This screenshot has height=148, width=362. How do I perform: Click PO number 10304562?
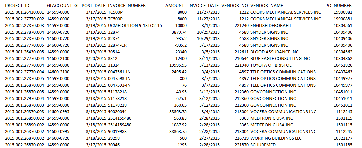(x=343, y=52)
